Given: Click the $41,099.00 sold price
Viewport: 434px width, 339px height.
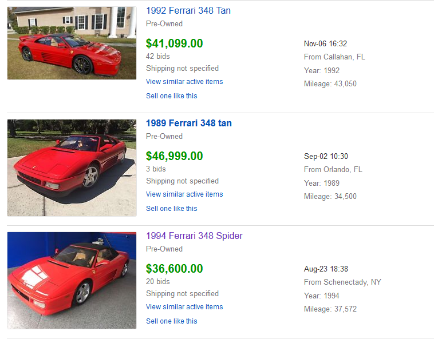Looking at the screenshot, I should click(174, 43).
